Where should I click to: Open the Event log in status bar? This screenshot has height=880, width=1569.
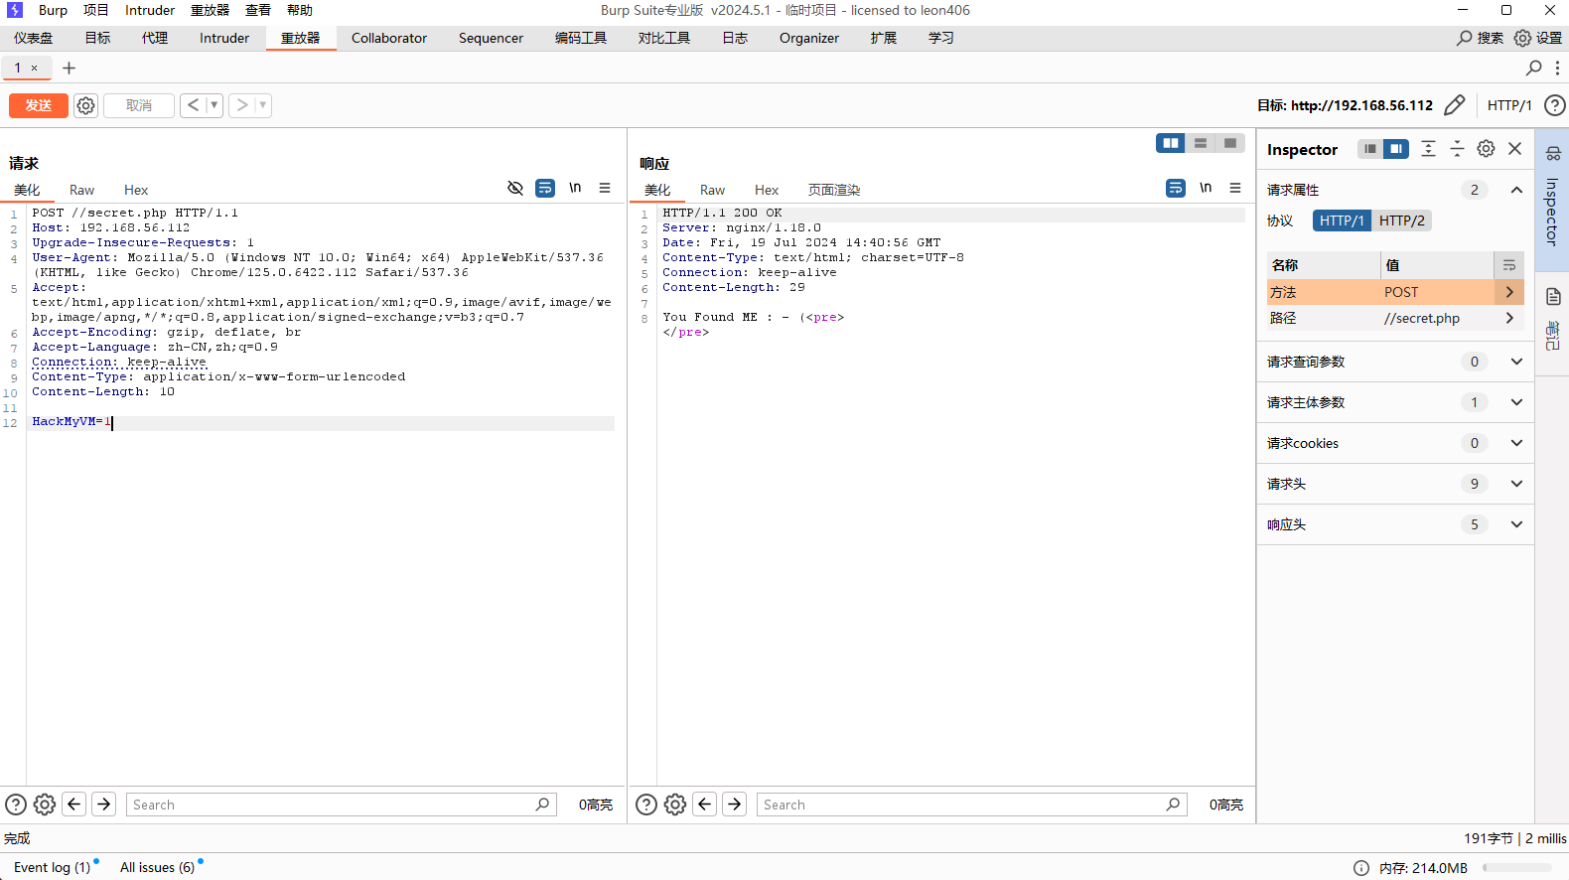(52, 867)
